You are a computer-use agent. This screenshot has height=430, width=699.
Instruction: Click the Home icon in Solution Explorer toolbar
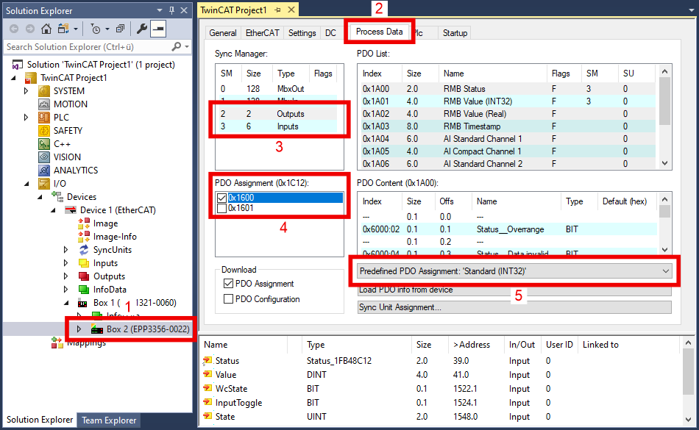tap(46, 29)
